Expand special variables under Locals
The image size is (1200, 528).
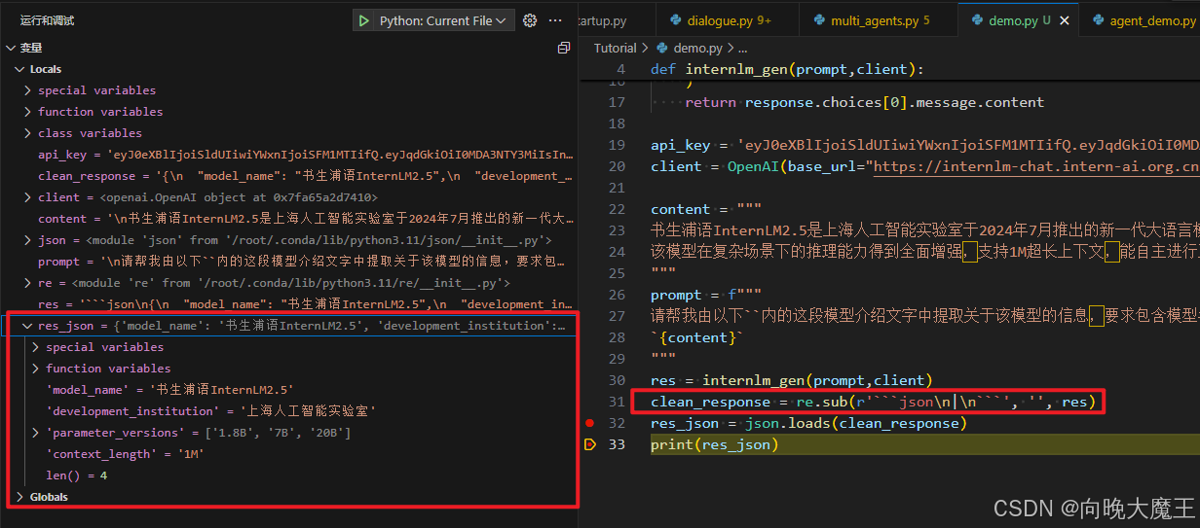(x=96, y=90)
